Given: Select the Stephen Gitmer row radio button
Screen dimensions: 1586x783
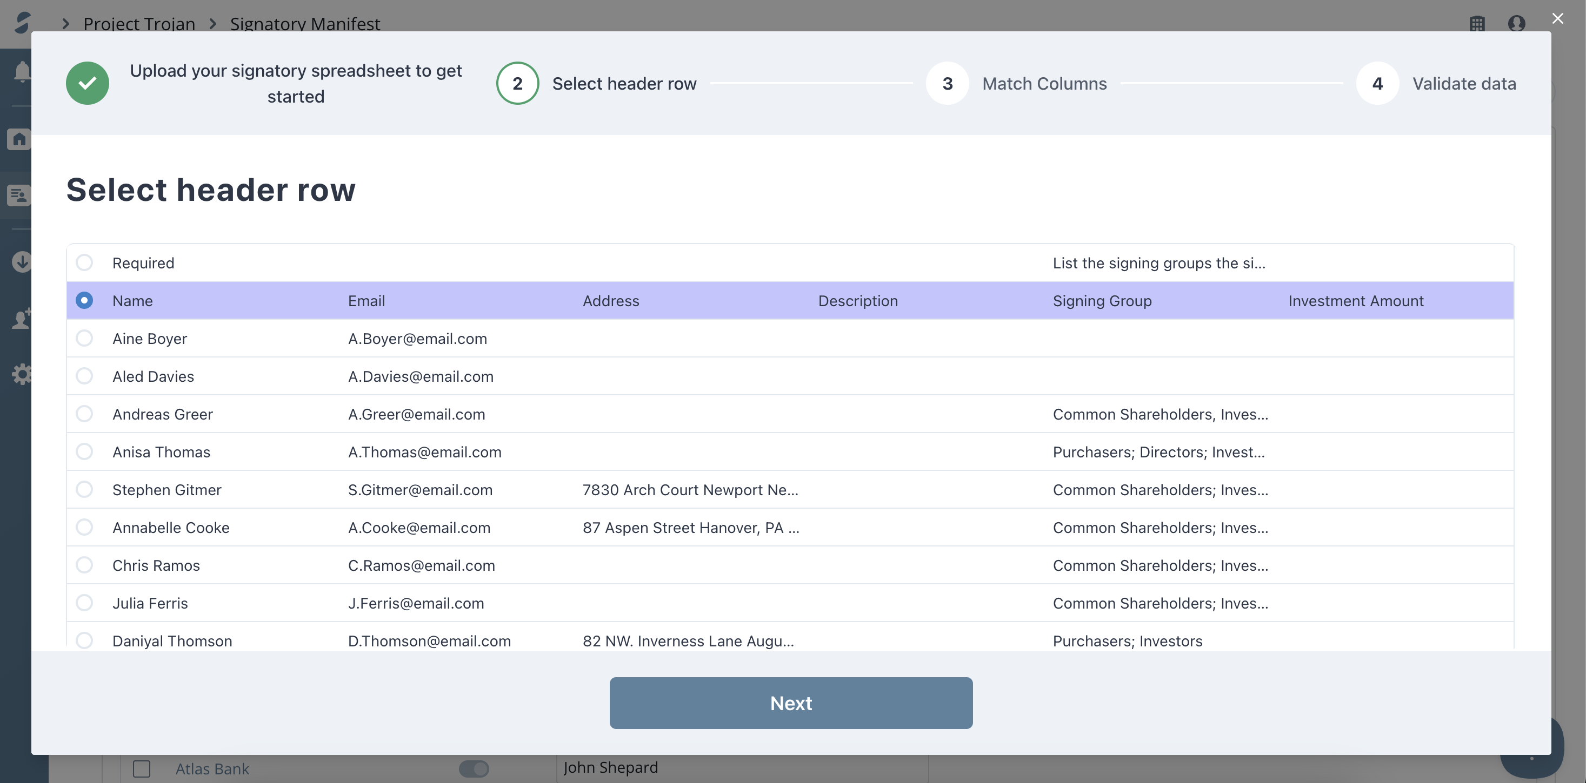Looking at the screenshot, I should point(84,490).
